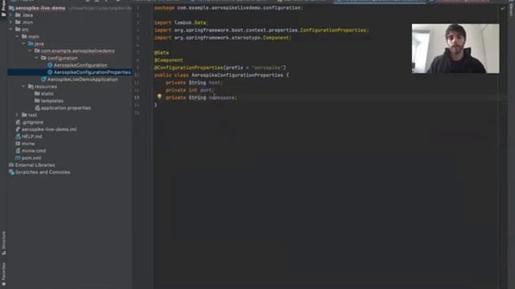
Task: Click the 'host' field in the code
Action: [x=215, y=83]
